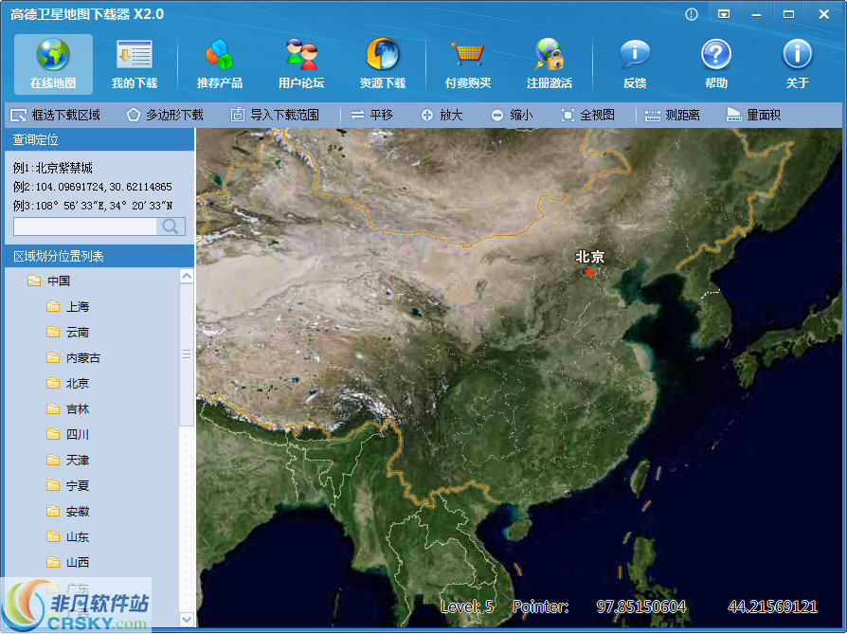Select the 山西 folder in region list
Viewport: 847px width, 634px height.
67,563
